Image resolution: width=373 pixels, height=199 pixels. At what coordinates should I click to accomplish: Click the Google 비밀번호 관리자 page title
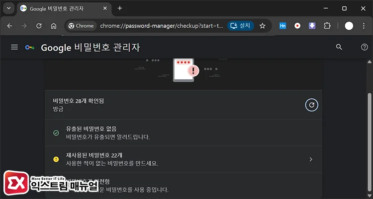(91, 48)
